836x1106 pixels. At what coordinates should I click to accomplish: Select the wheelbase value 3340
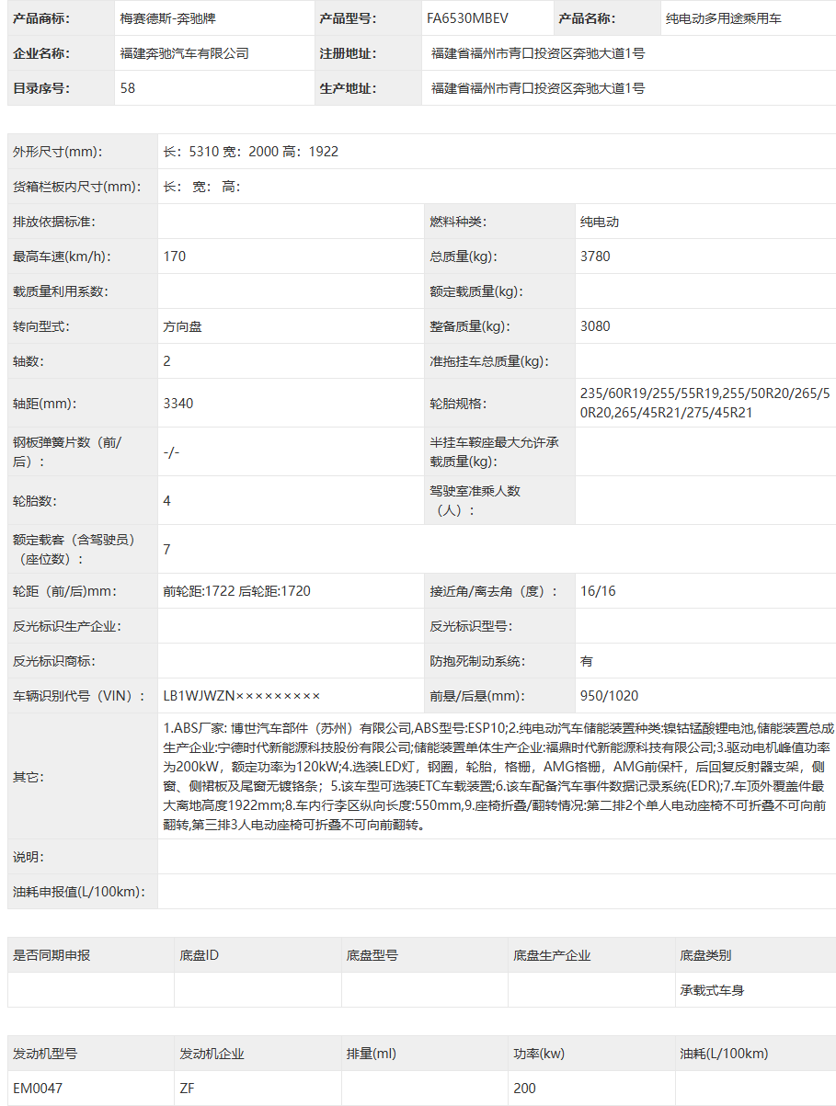178,403
